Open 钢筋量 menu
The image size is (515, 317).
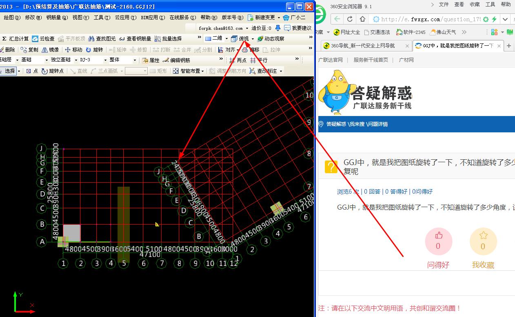pos(57,18)
